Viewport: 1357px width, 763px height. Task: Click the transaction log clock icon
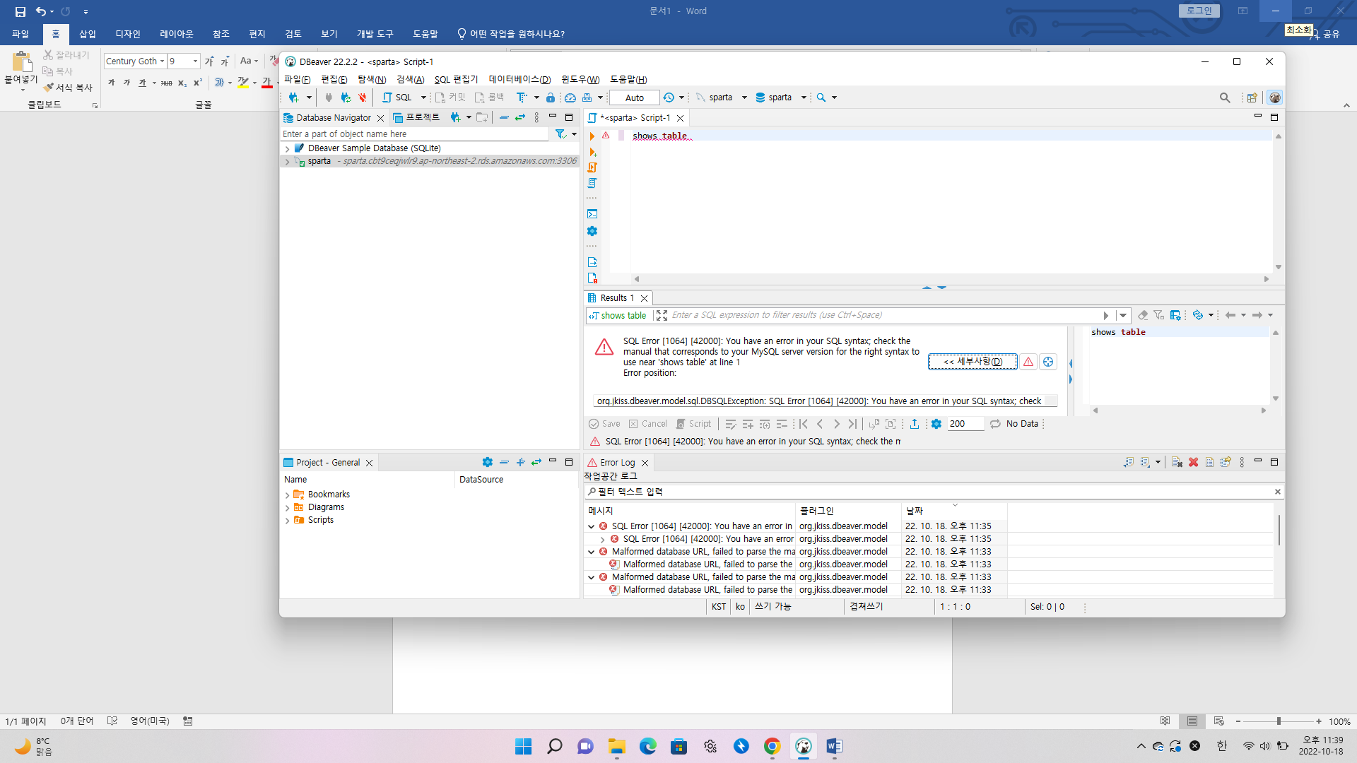(669, 97)
